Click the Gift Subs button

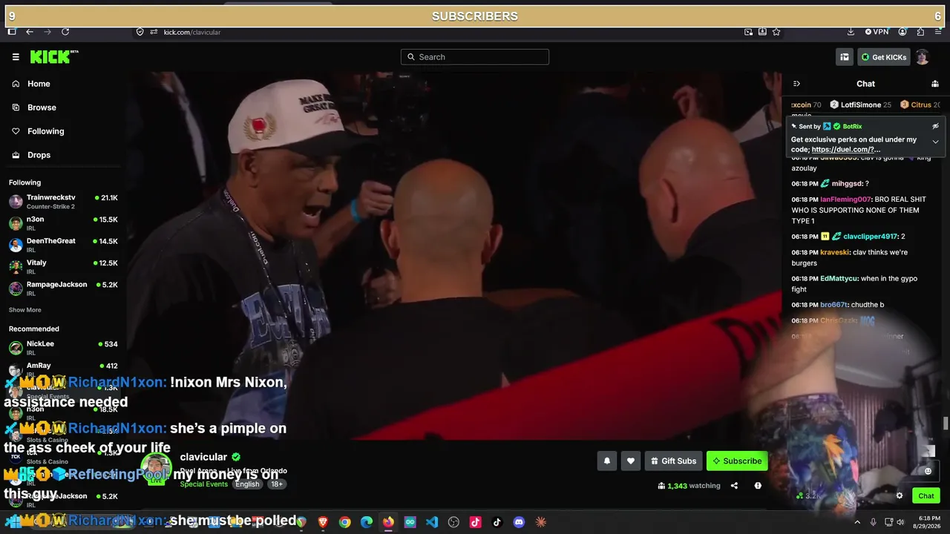pyautogui.click(x=673, y=461)
